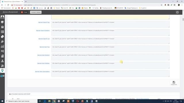Open the Chrome profile avatar

[179, 5]
